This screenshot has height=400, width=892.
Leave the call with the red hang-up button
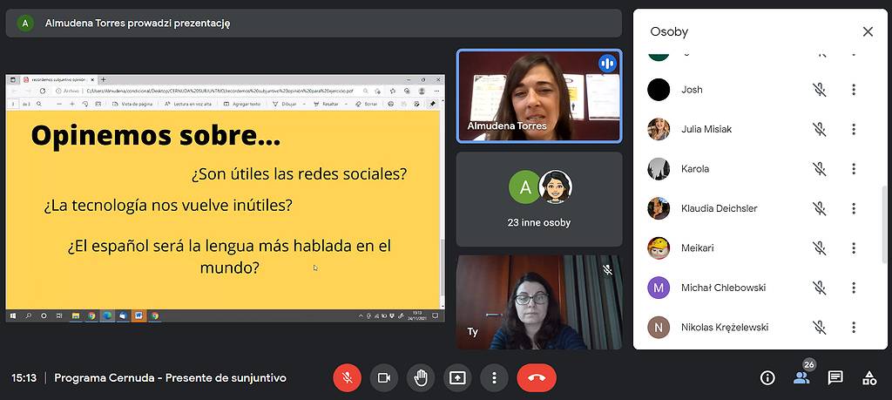pos(537,378)
